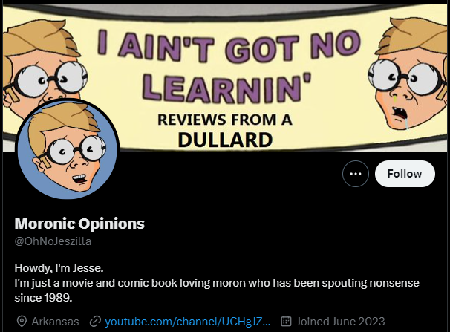Viewport: 450px width, 332px height.
Task: Click the Howdy, I'm Jesse bio line
Action: point(59,268)
